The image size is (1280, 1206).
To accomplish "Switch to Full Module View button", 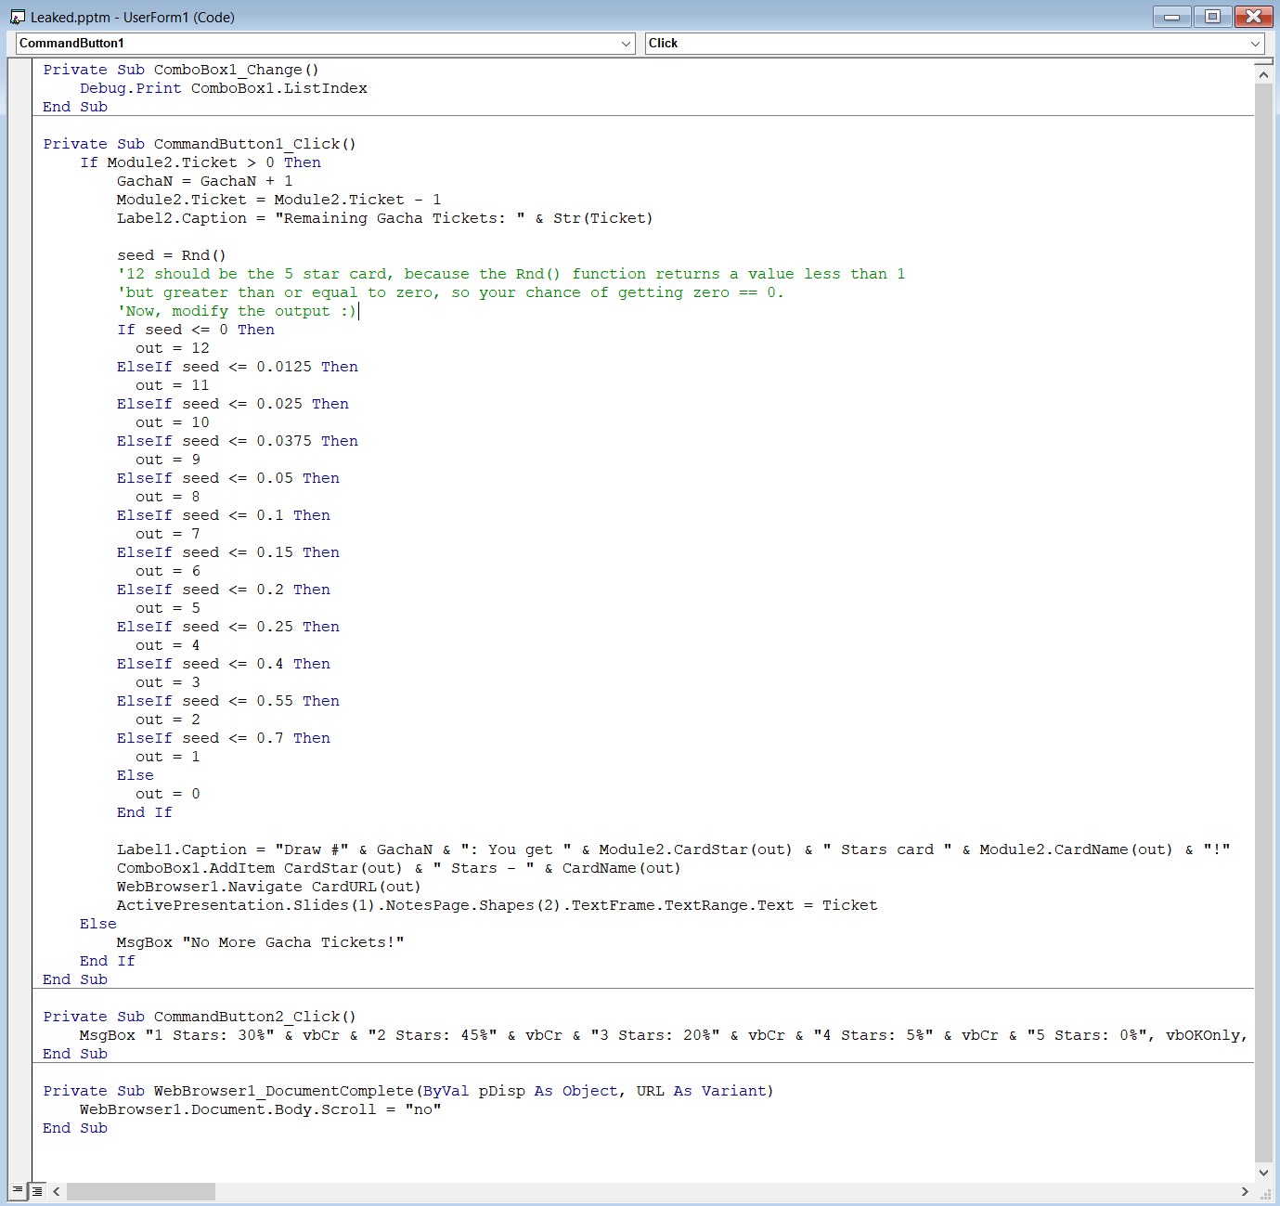I will click(37, 1190).
